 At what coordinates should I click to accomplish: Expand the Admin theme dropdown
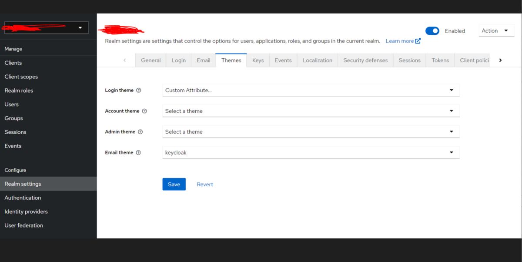[311, 131]
